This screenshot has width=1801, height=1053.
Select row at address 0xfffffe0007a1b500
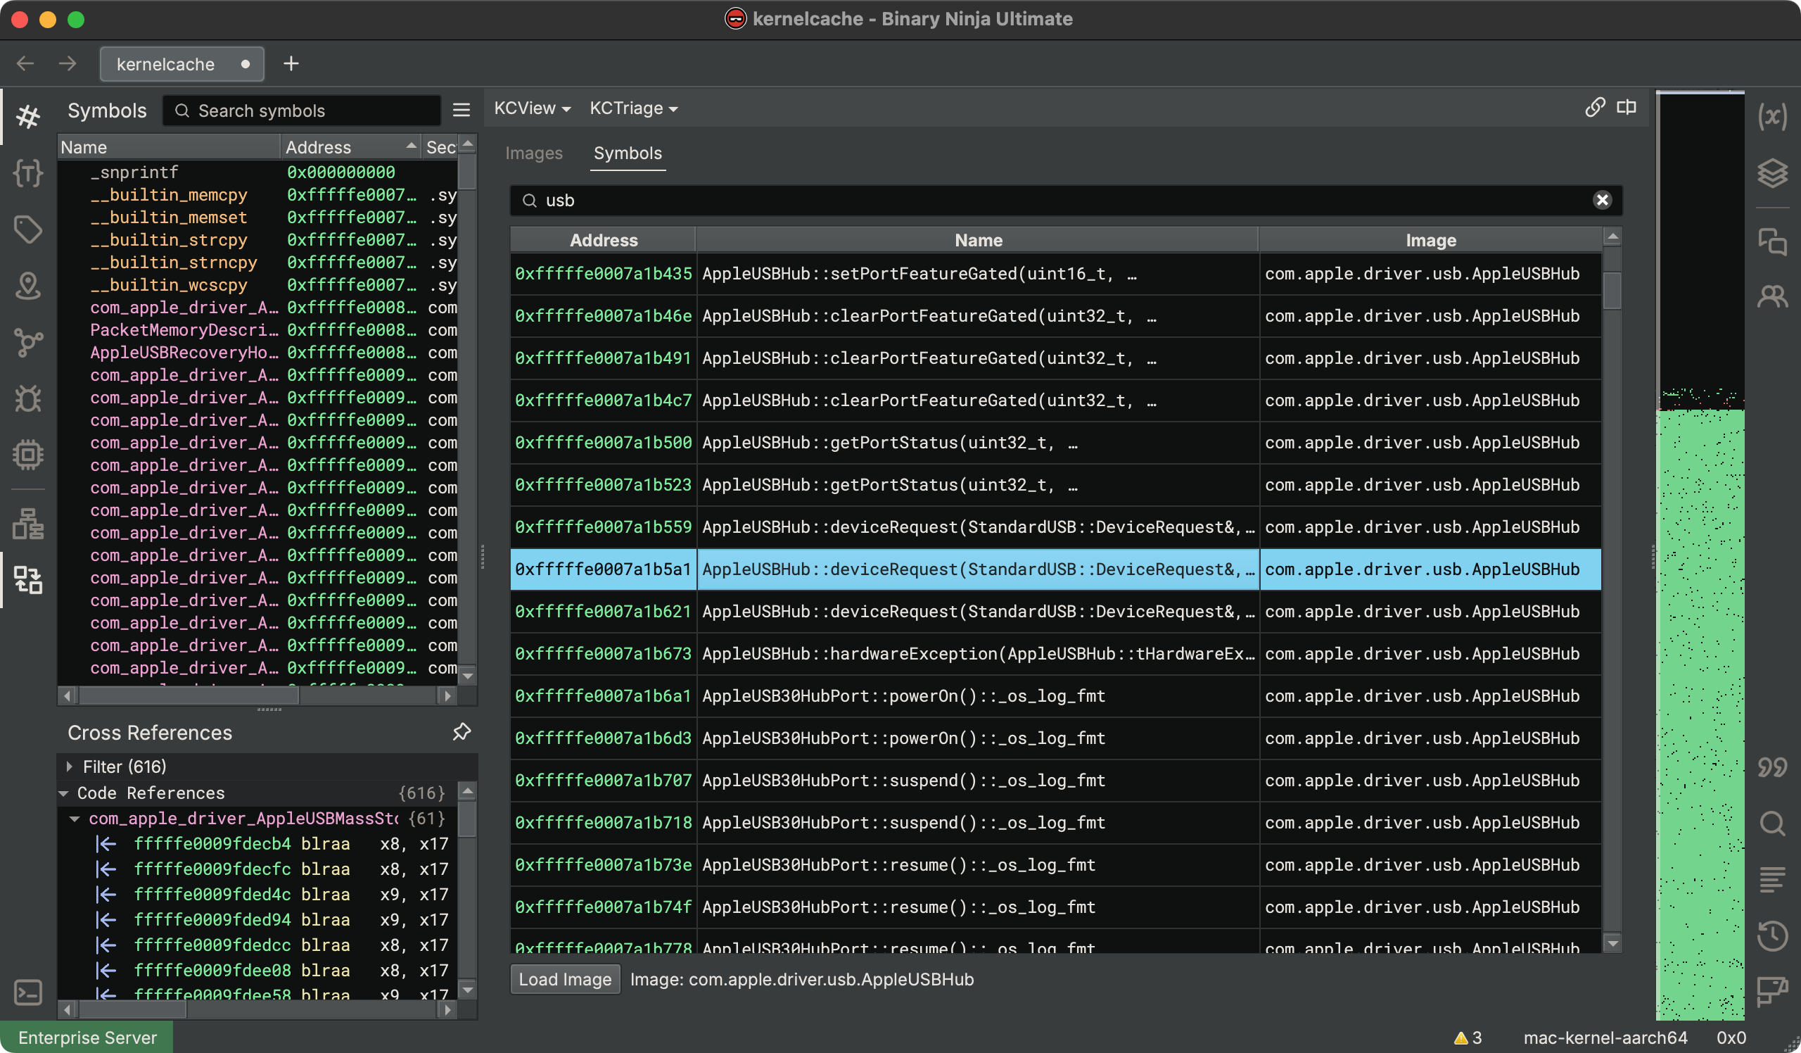(1055, 443)
